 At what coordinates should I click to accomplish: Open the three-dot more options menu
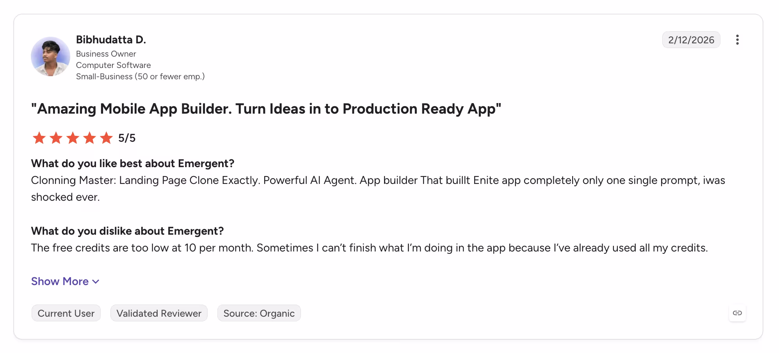pos(737,40)
